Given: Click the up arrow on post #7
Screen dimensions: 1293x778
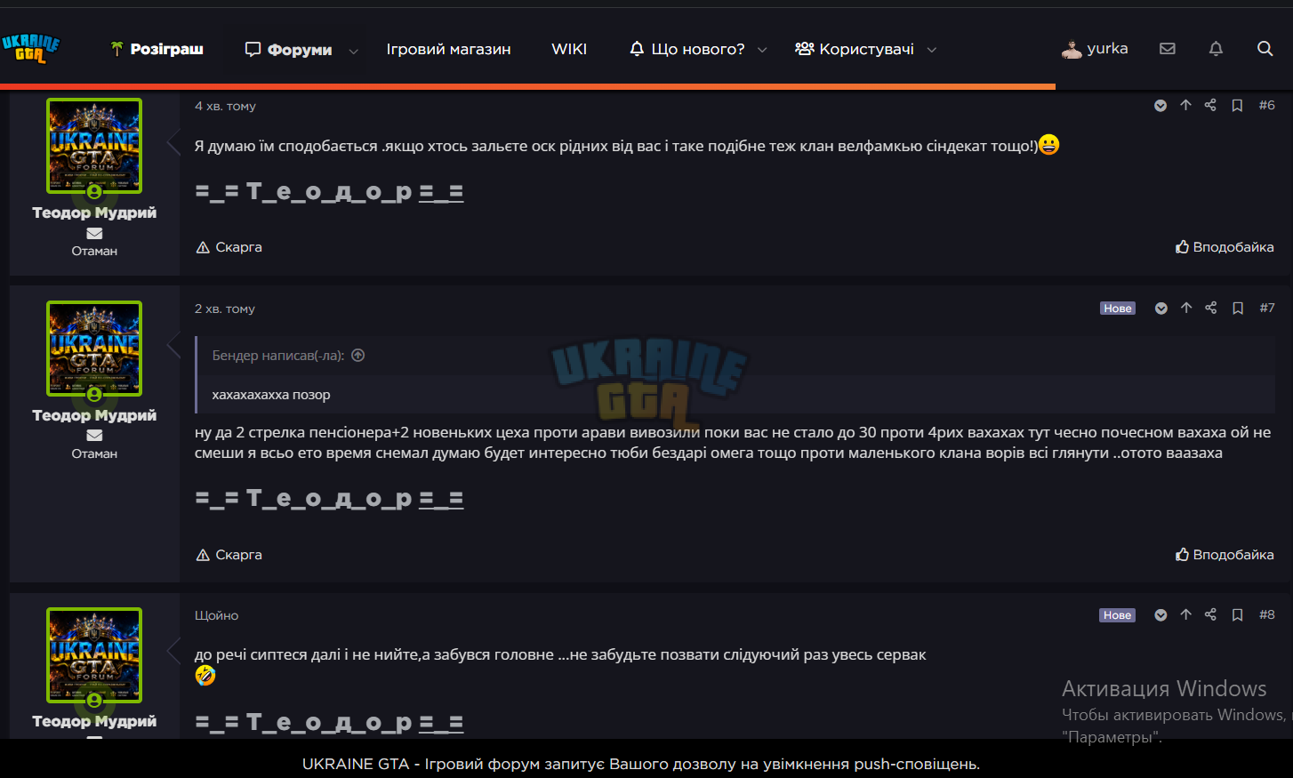Looking at the screenshot, I should pyautogui.click(x=1185, y=308).
